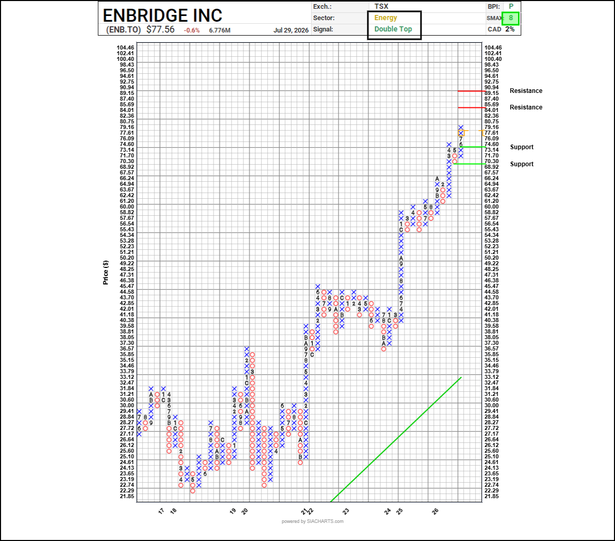
Task: Click the -0.6% change value
Action: [x=192, y=30]
